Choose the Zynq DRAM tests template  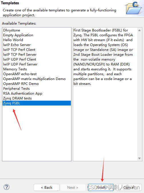(x=37, y=98)
